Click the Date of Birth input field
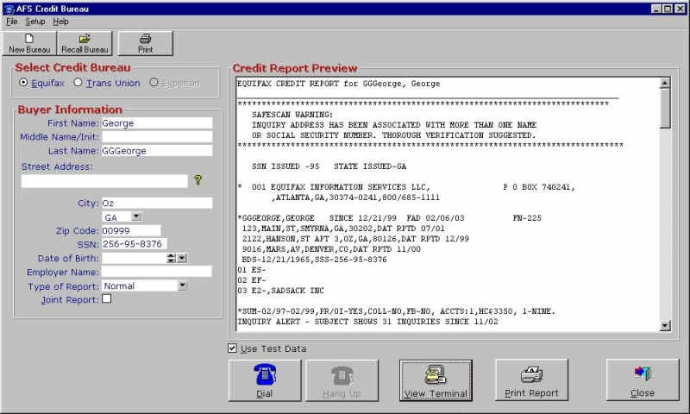Viewport: 690px width, 414px height. tap(134, 258)
